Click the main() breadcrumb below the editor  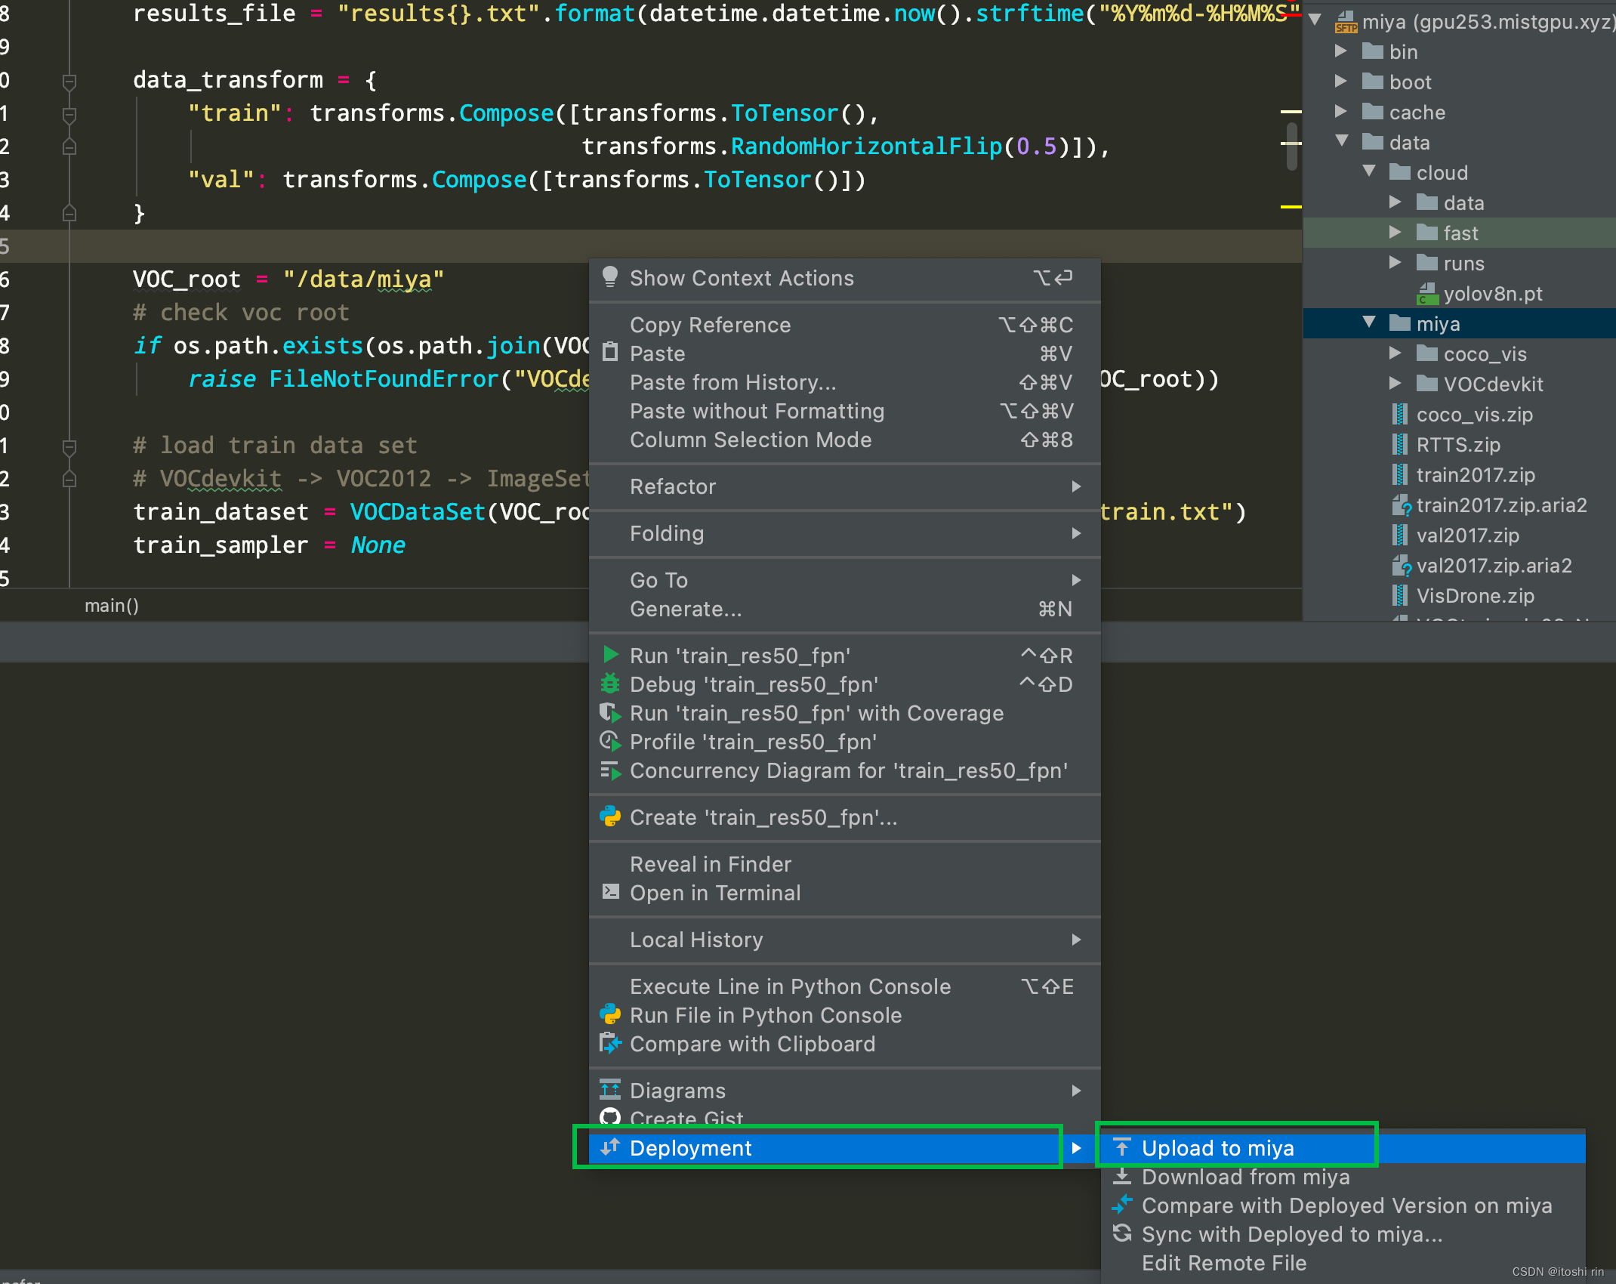[x=111, y=606]
